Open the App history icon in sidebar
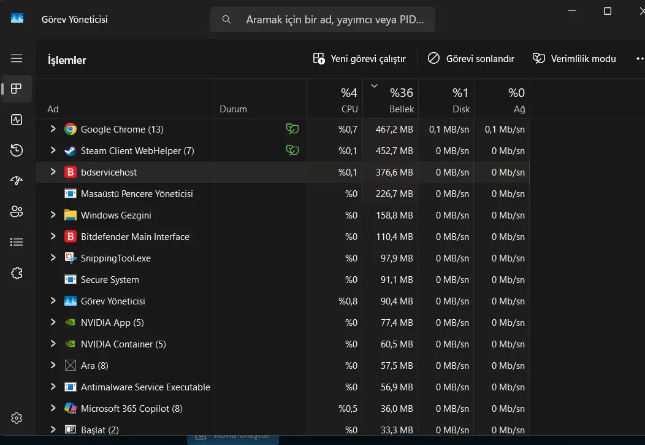This screenshot has height=445, width=645. [x=17, y=150]
